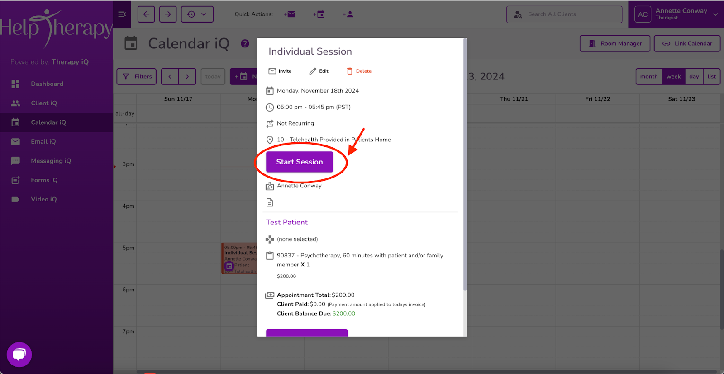724x374 pixels.
Task: Open Forms iQ in sidebar
Action: pyautogui.click(x=57, y=180)
